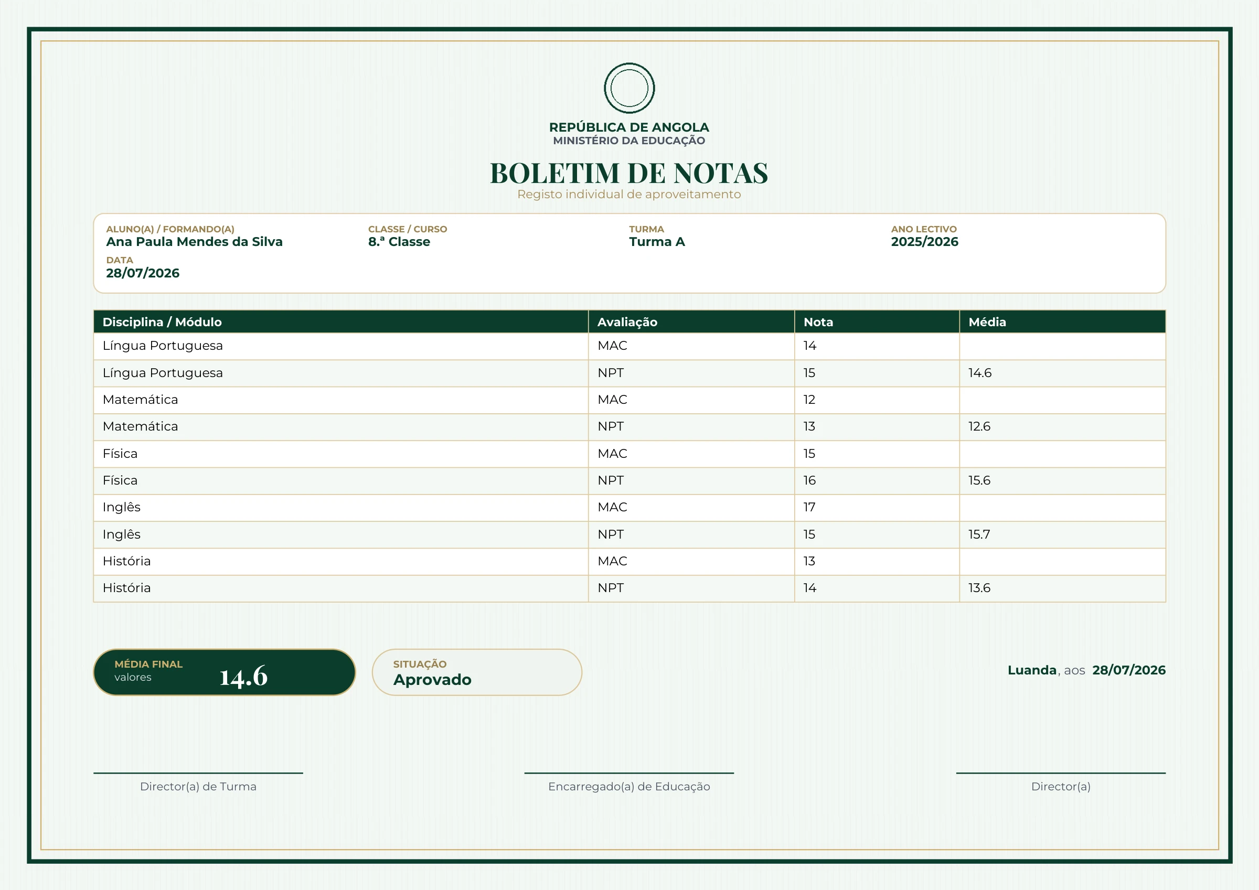Click Física NPT grade '16'
Screen dimensions: 1259x890
(x=809, y=480)
